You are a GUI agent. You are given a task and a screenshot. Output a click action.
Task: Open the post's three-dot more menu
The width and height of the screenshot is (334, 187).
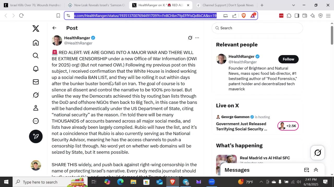197,38
